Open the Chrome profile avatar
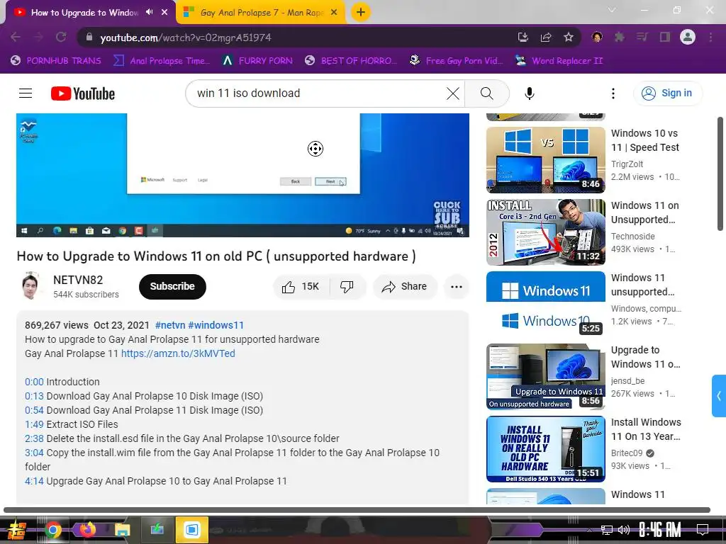The width and height of the screenshot is (726, 544). point(688,37)
